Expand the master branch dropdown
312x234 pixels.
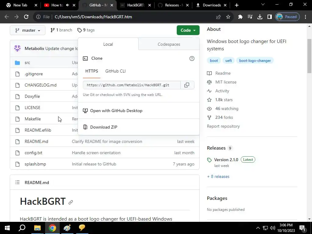point(27,30)
